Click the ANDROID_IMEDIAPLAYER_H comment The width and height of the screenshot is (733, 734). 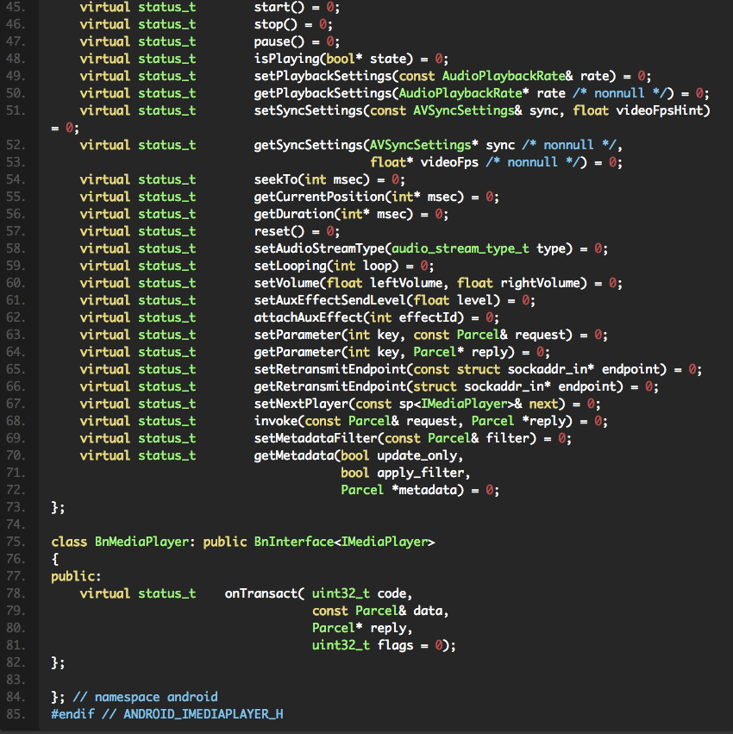click(x=204, y=715)
